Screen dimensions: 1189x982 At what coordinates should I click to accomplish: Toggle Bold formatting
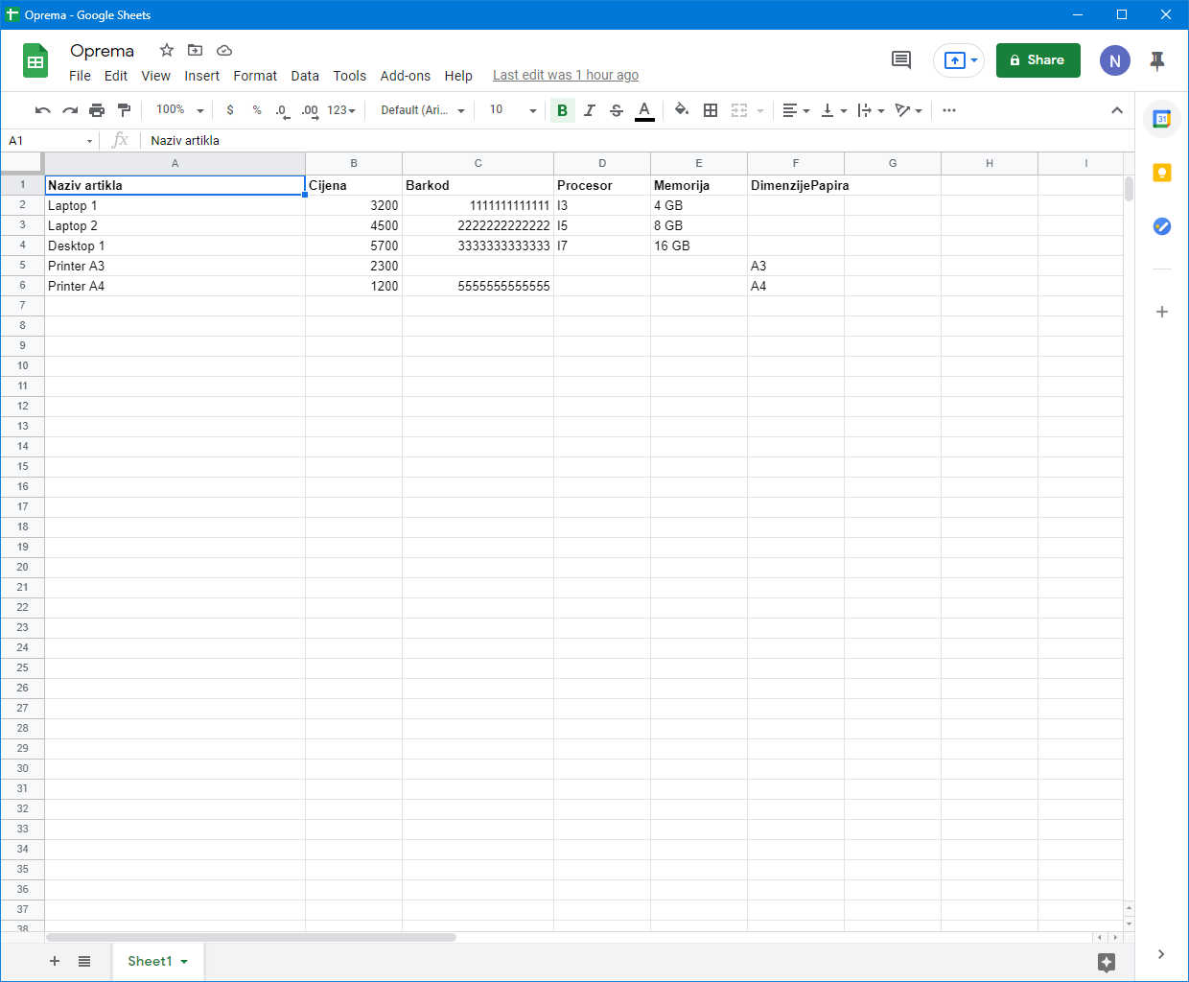(x=562, y=110)
